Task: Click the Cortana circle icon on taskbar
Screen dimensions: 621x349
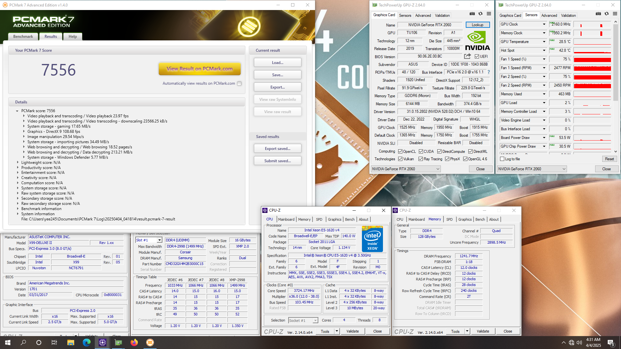Action: tap(39, 343)
